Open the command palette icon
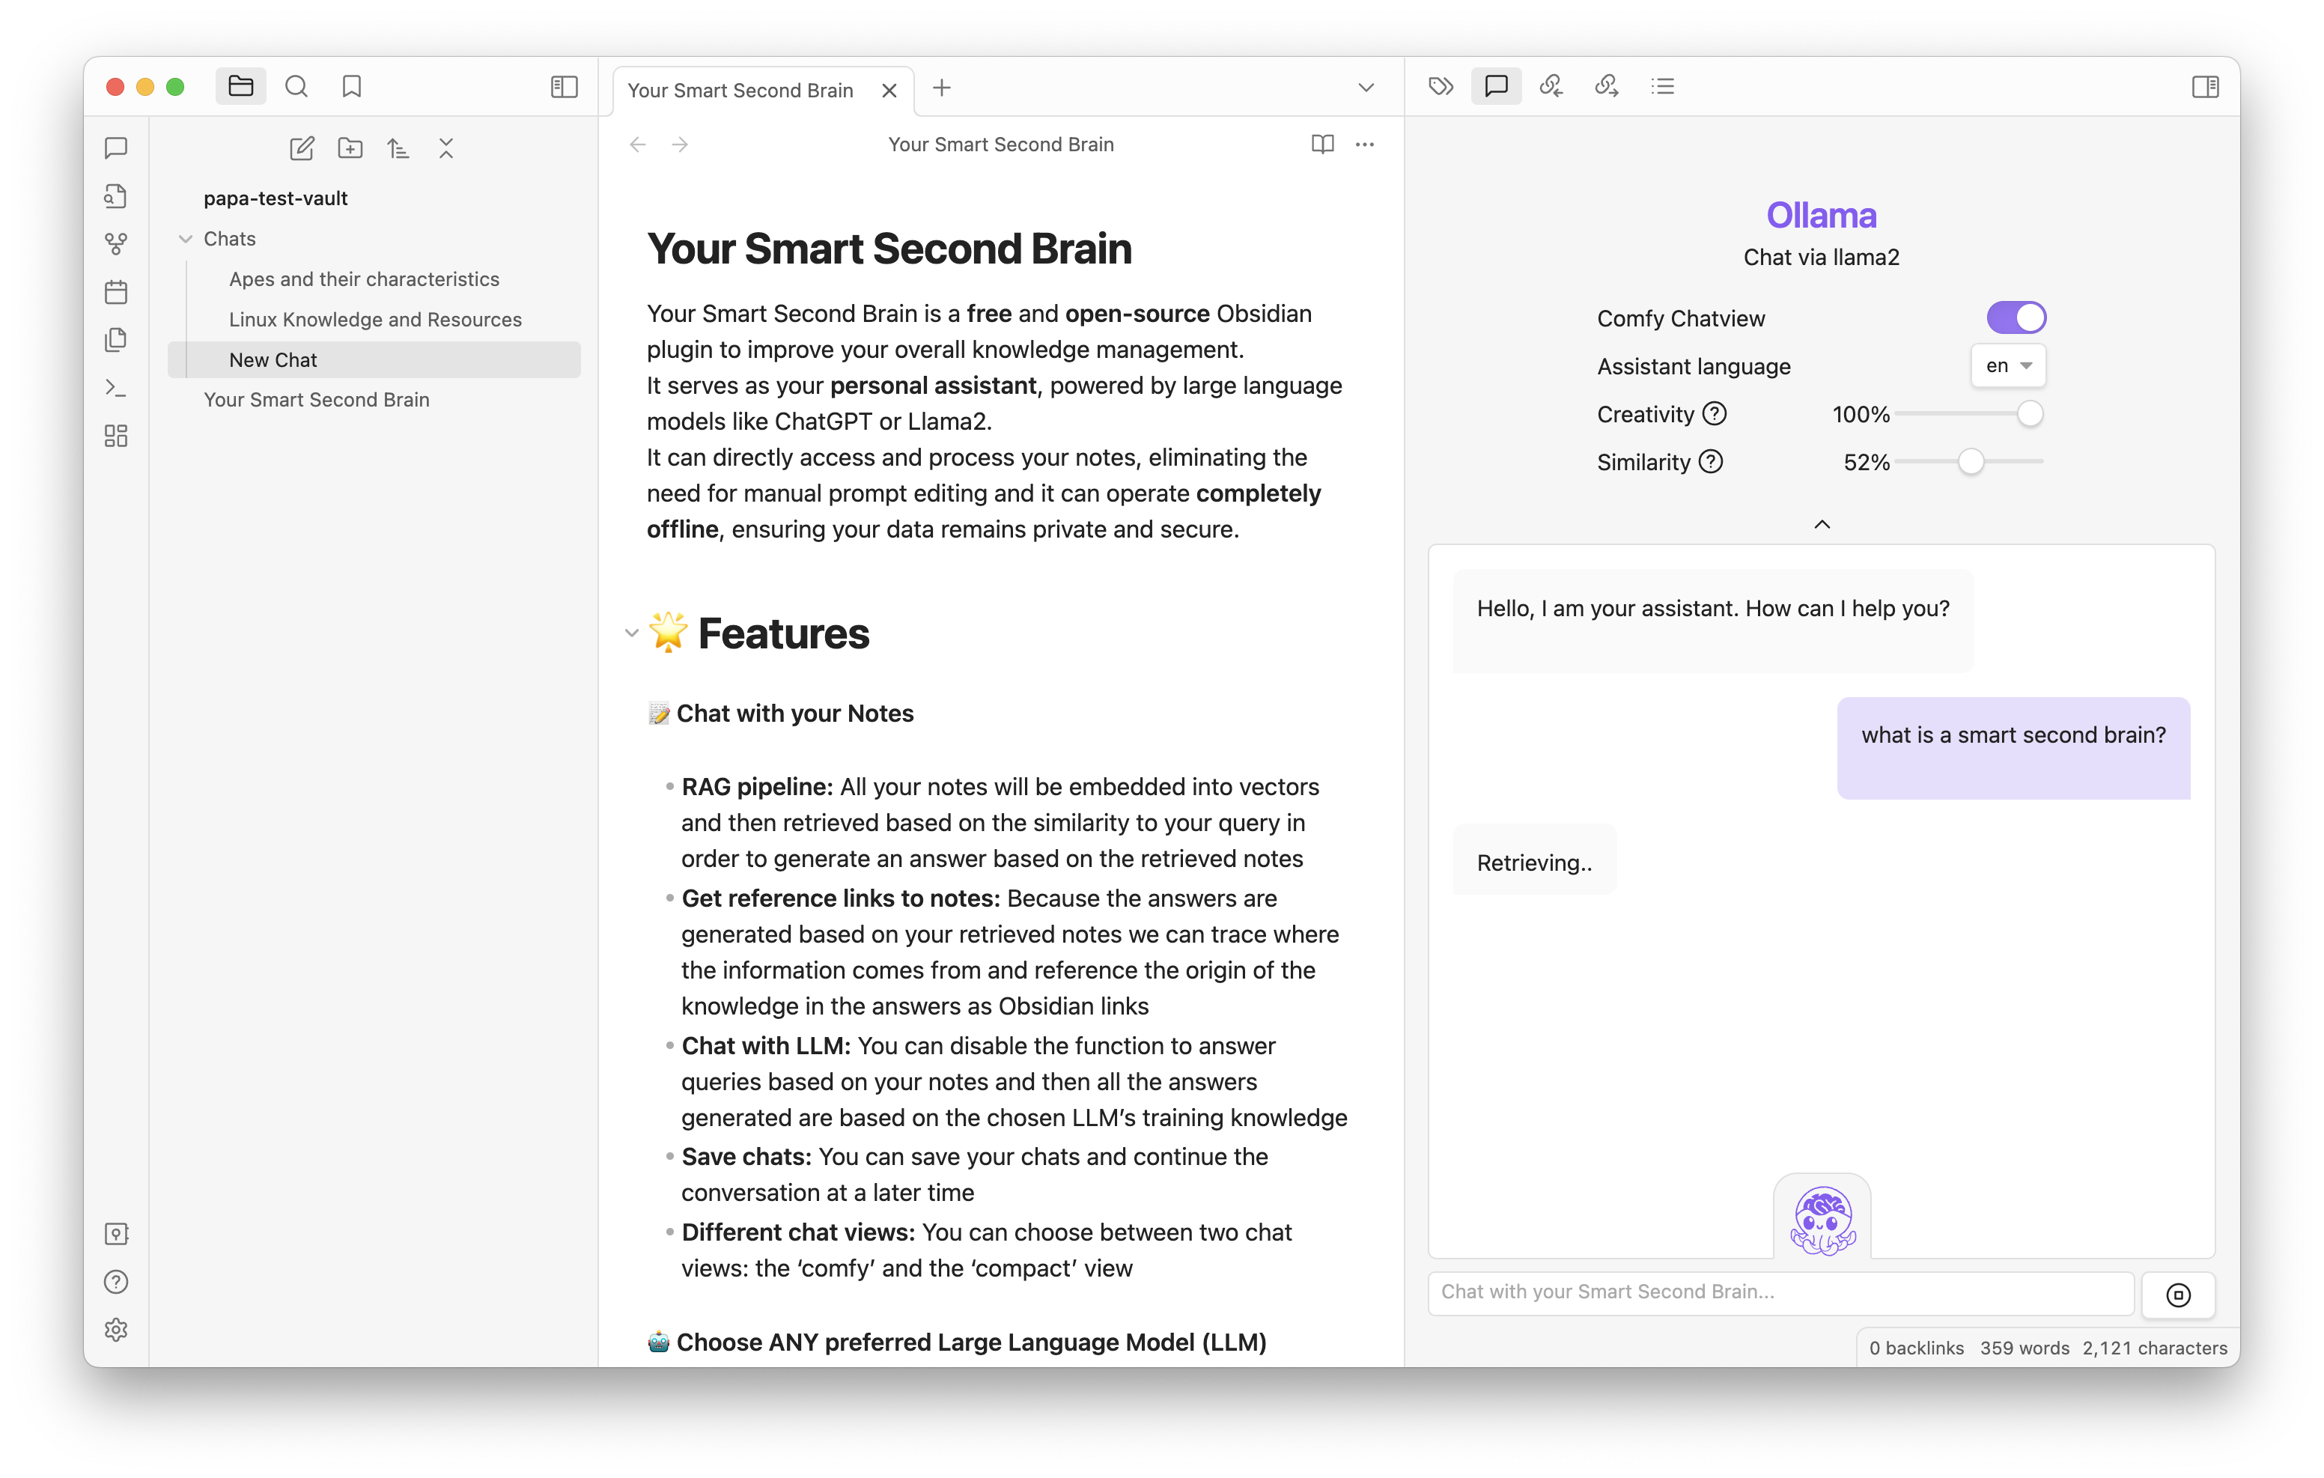 tap(116, 388)
